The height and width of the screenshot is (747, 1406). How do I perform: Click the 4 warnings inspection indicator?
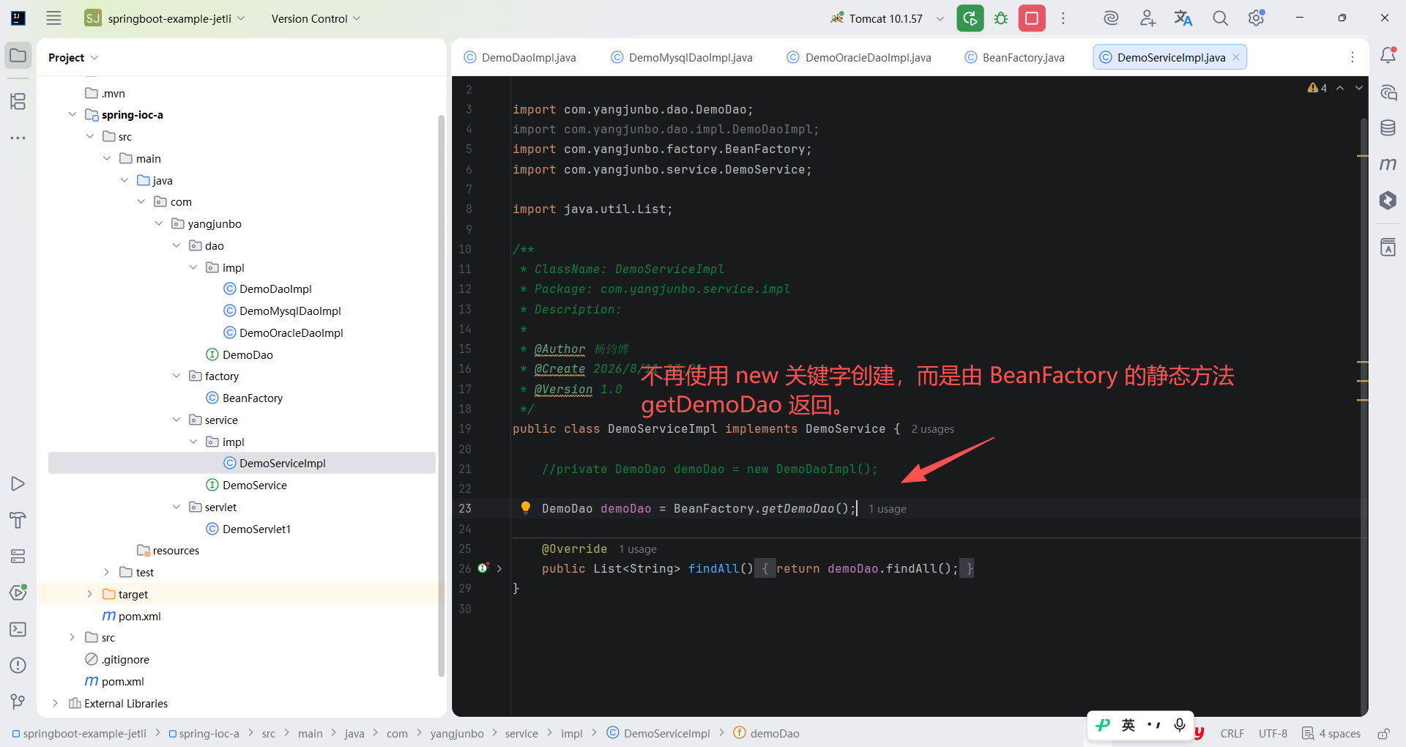(x=1317, y=88)
